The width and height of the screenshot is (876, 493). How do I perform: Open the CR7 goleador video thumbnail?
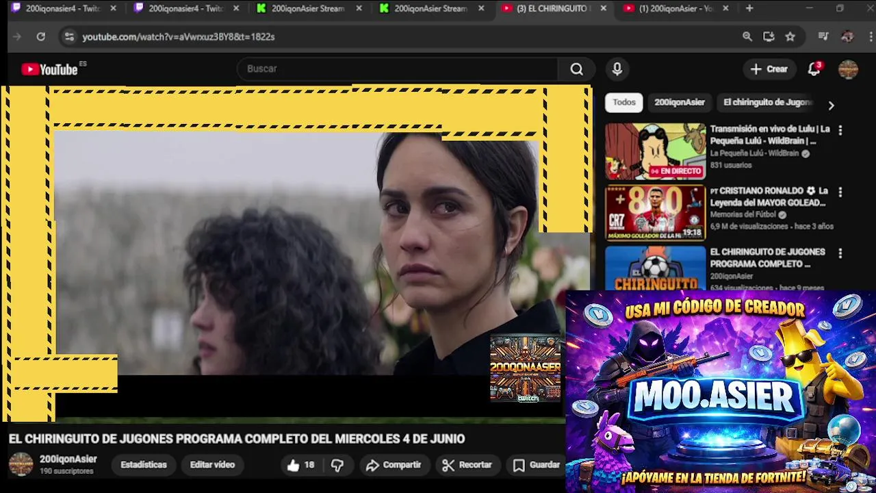point(655,213)
